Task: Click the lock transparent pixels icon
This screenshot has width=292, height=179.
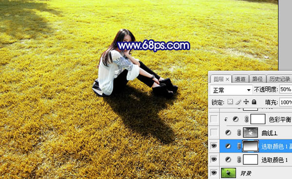Action: pyautogui.click(x=230, y=102)
